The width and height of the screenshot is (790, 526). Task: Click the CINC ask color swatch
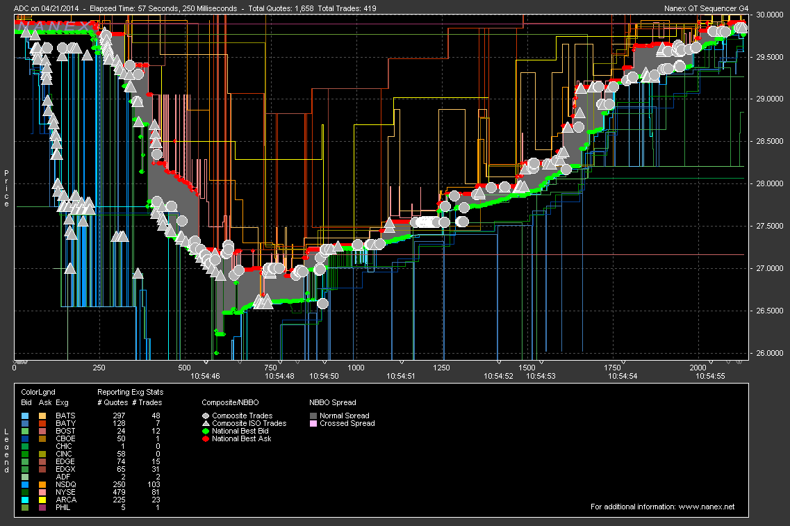point(42,454)
